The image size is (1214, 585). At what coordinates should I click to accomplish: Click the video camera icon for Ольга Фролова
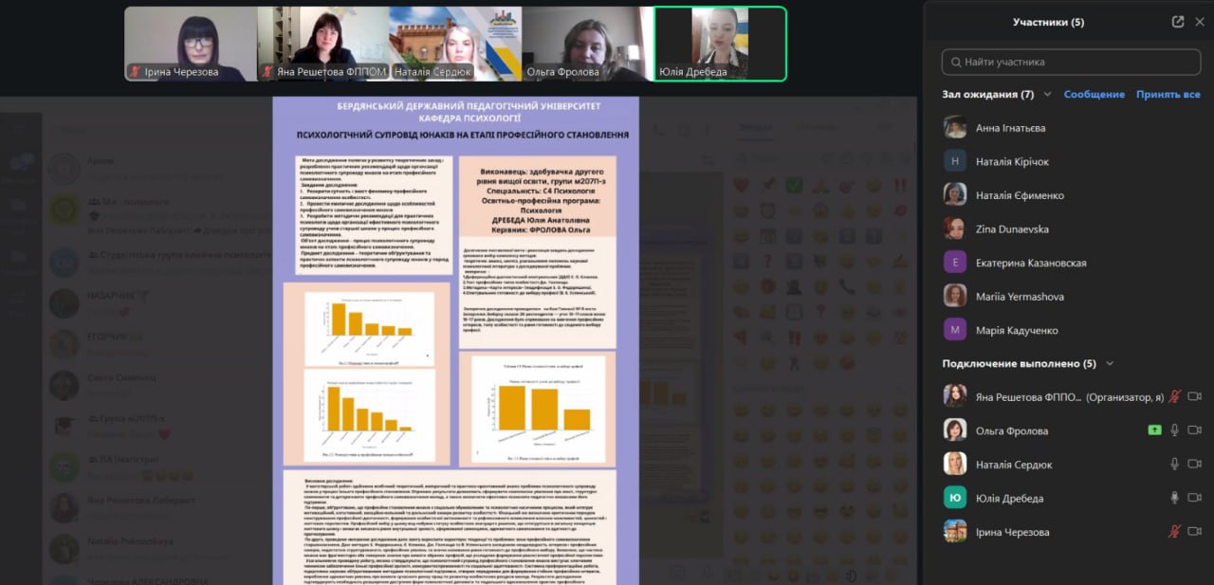click(1194, 430)
